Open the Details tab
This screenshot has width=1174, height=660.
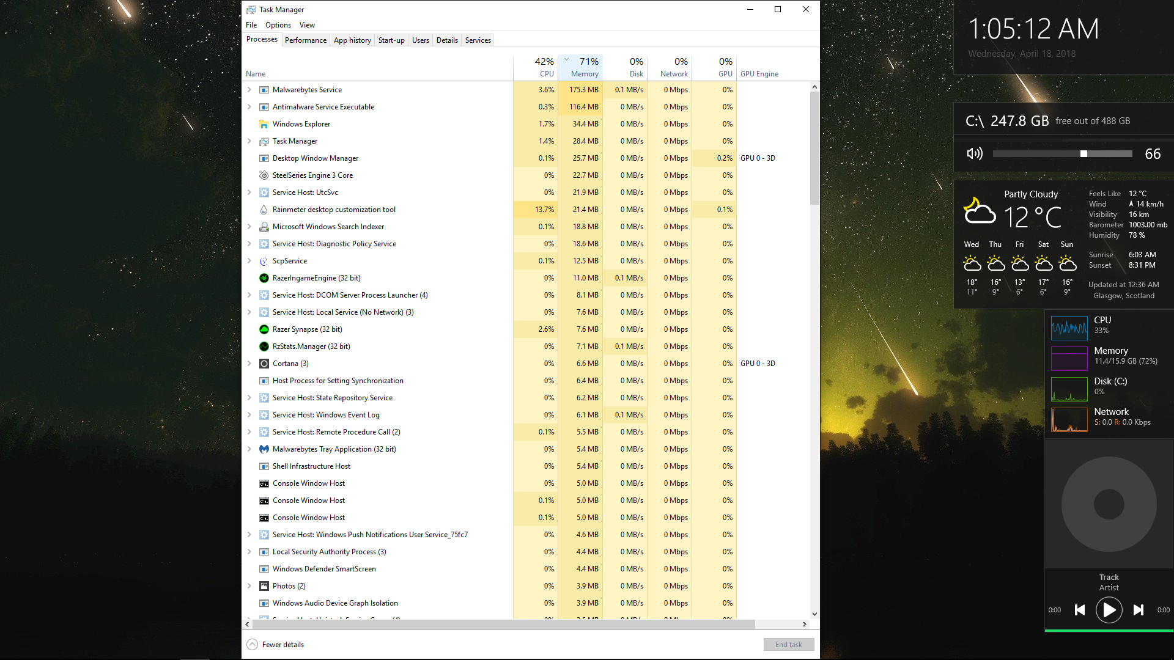pyautogui.click(x=447, y=40)
